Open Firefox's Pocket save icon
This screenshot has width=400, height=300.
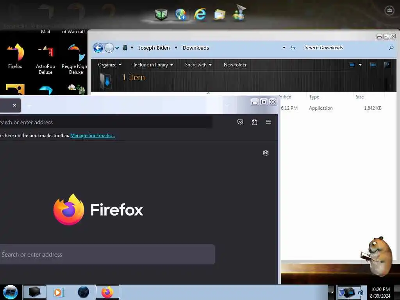pos(240,122)
